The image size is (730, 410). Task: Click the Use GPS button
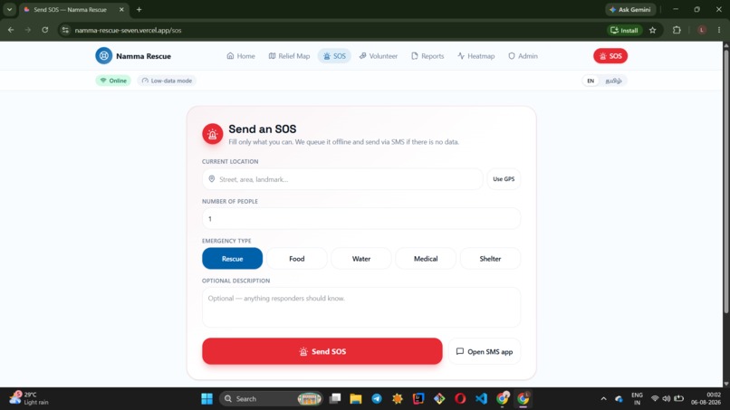(504, 179)
